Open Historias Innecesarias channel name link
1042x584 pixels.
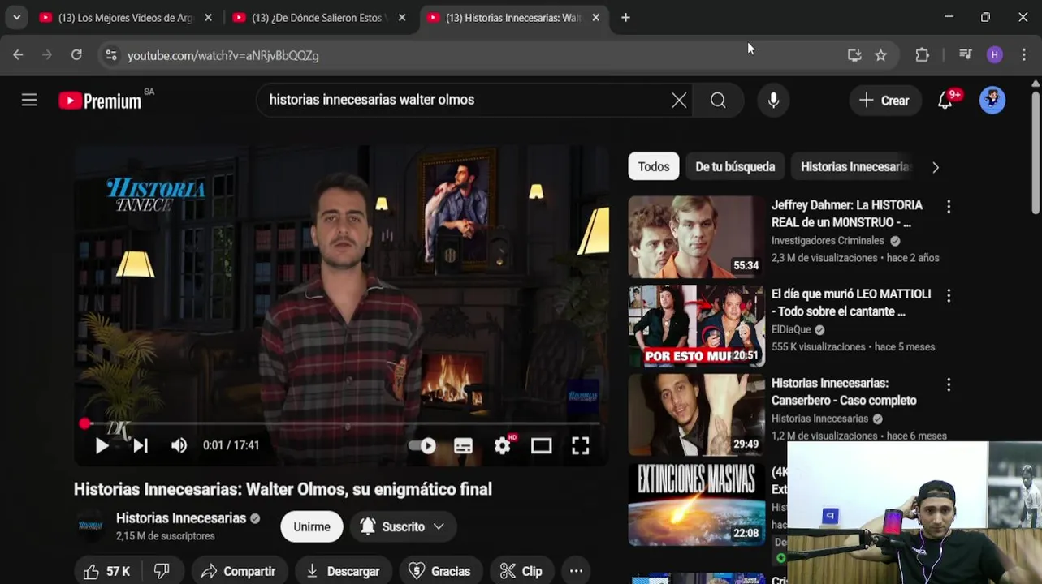pyautogui.click(x=181, y=518)
